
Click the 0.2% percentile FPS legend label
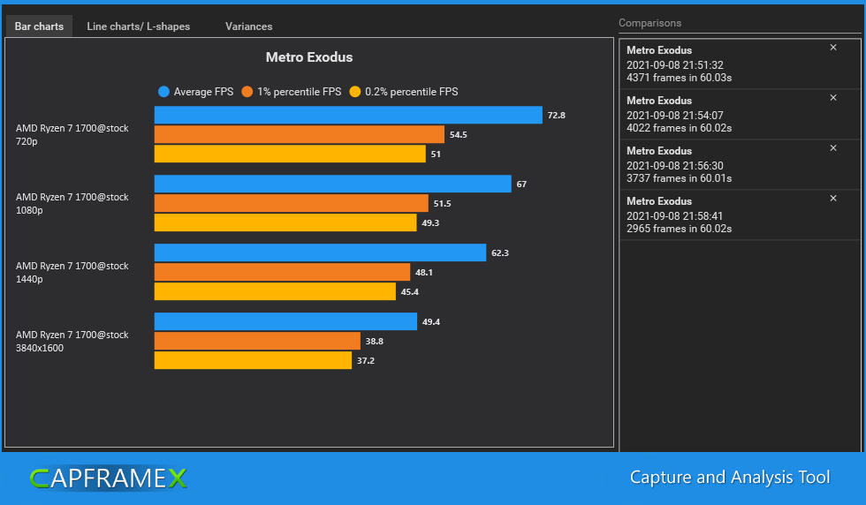[412, 92]
